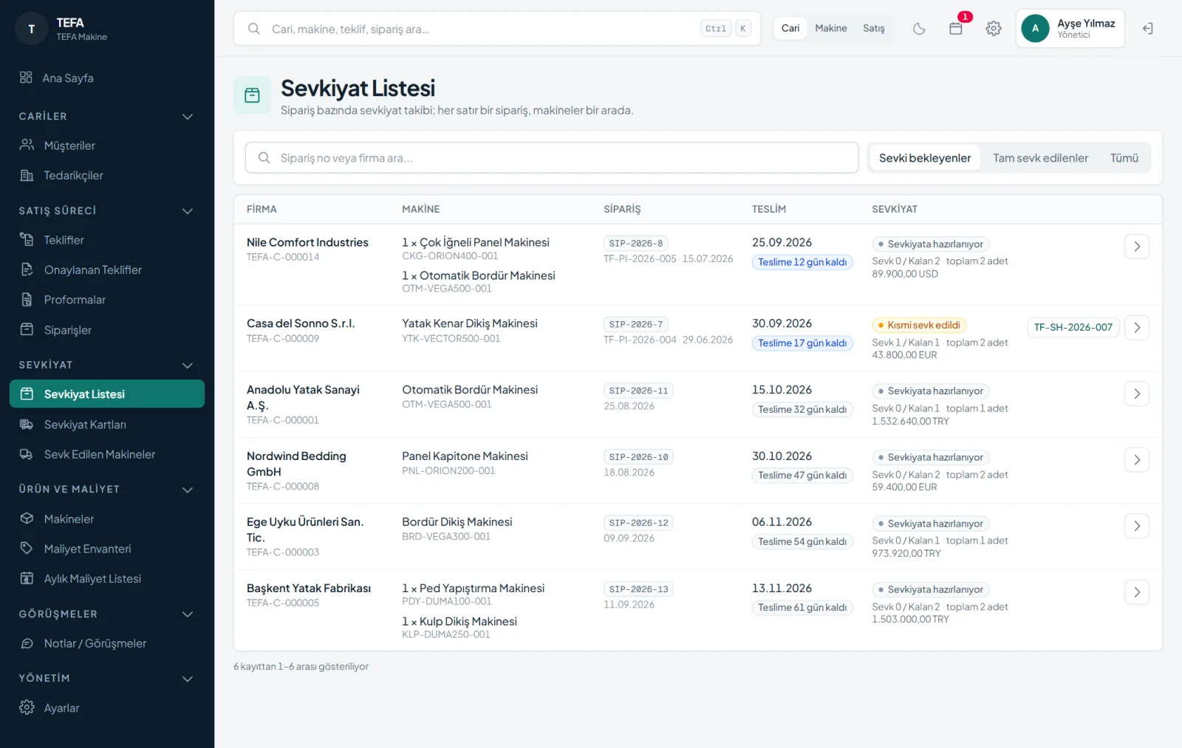The image size is (1182, 748).
Task: Open Ana Sayfa dashboard icon
Action: click(26, 78)
